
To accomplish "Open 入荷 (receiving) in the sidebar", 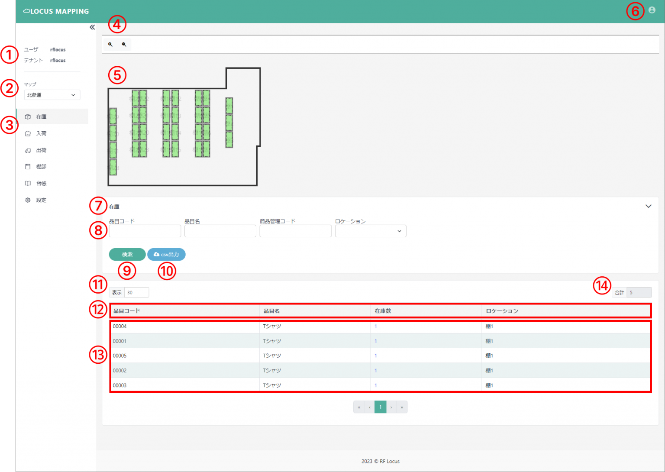I will tap(42, 133).
